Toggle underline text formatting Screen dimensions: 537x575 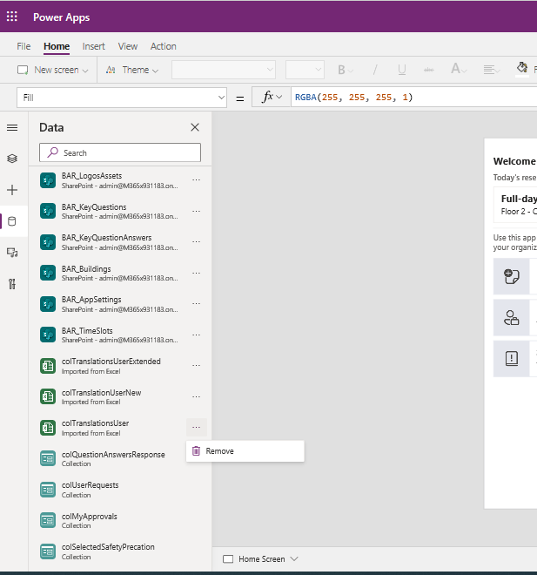coord(402,70)
